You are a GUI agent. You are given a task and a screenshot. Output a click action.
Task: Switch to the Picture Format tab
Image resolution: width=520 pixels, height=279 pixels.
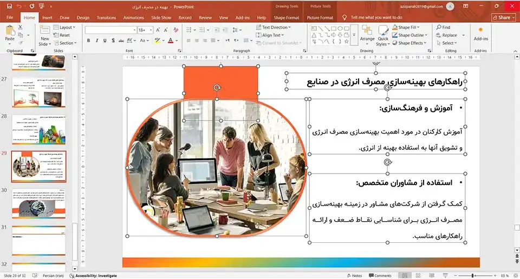320,17
